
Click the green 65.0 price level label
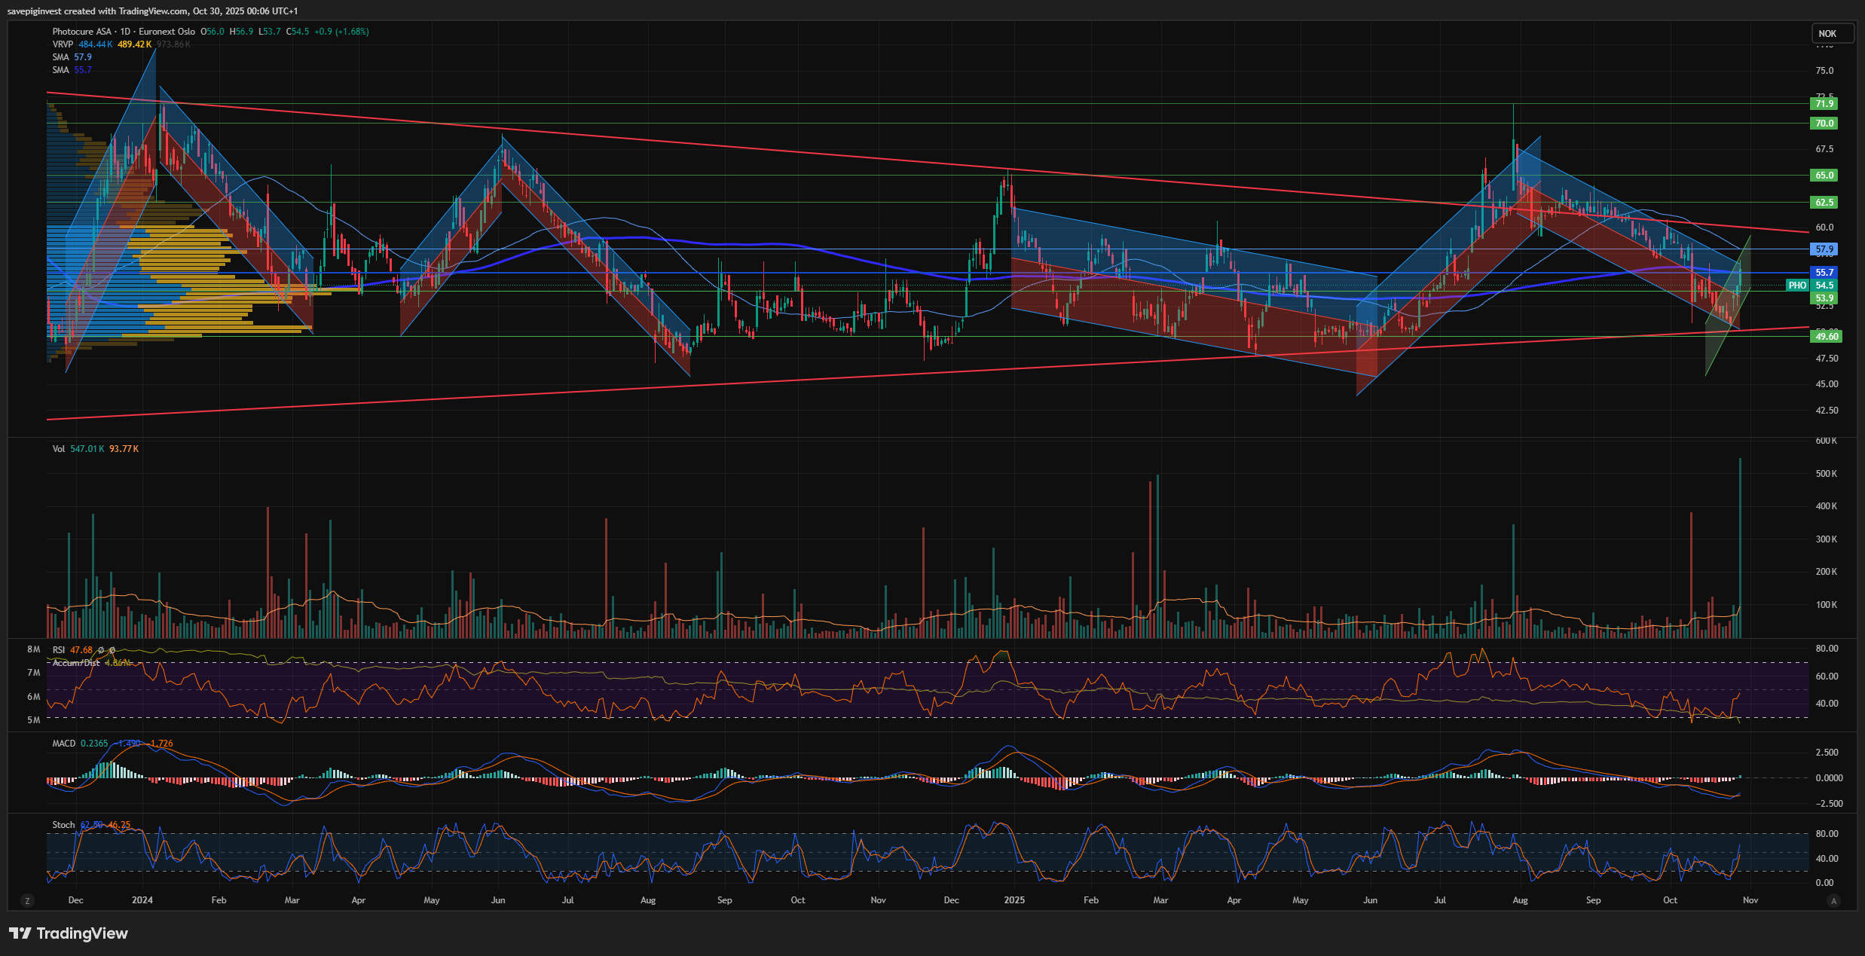coord(1824,176)
